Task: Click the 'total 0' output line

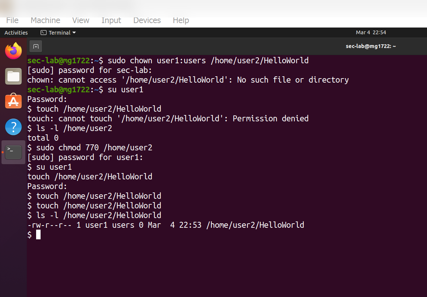Action: [x=43, y=138]
